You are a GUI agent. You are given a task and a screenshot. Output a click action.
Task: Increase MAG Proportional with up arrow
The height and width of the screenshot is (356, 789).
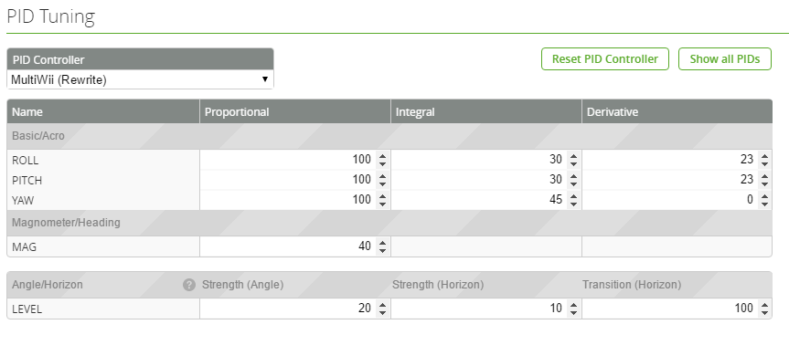coord(382,243)
